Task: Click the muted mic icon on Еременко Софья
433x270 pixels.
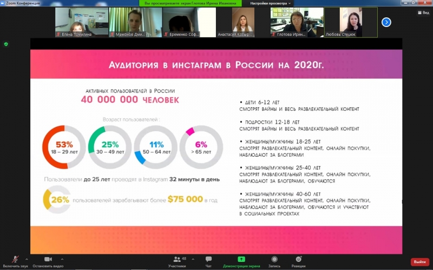Action: [x=166, y=35]
